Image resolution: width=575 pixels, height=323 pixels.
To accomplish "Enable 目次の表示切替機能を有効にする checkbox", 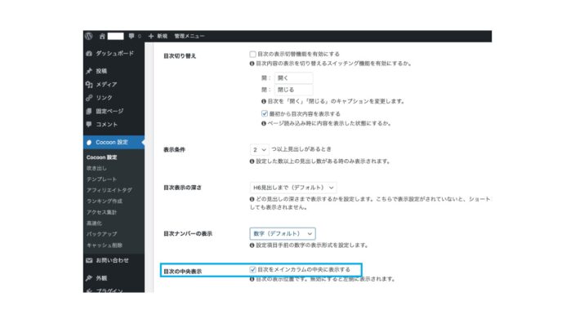I will tap(252, 54).
